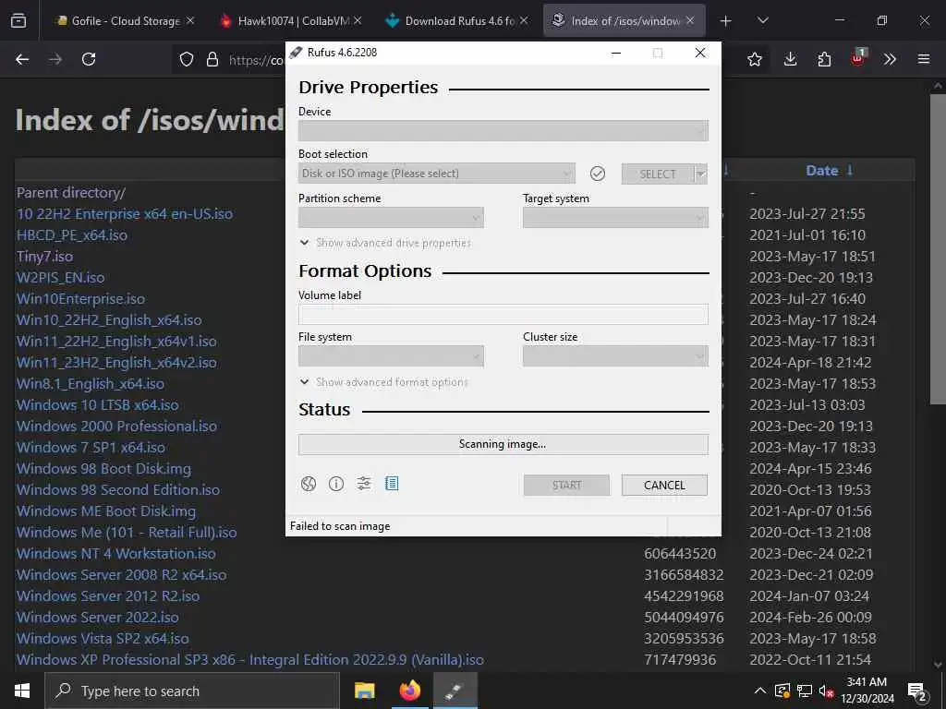Open Win8.1_English_x64.iso link
The height and width of the screenshot is (709, 946).
pos(90,383)
